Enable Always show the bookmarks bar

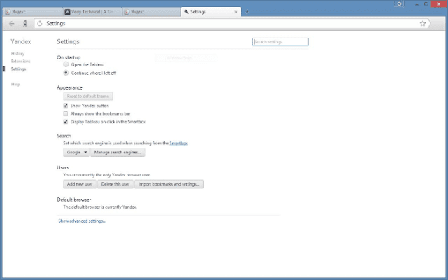[66, 113]
